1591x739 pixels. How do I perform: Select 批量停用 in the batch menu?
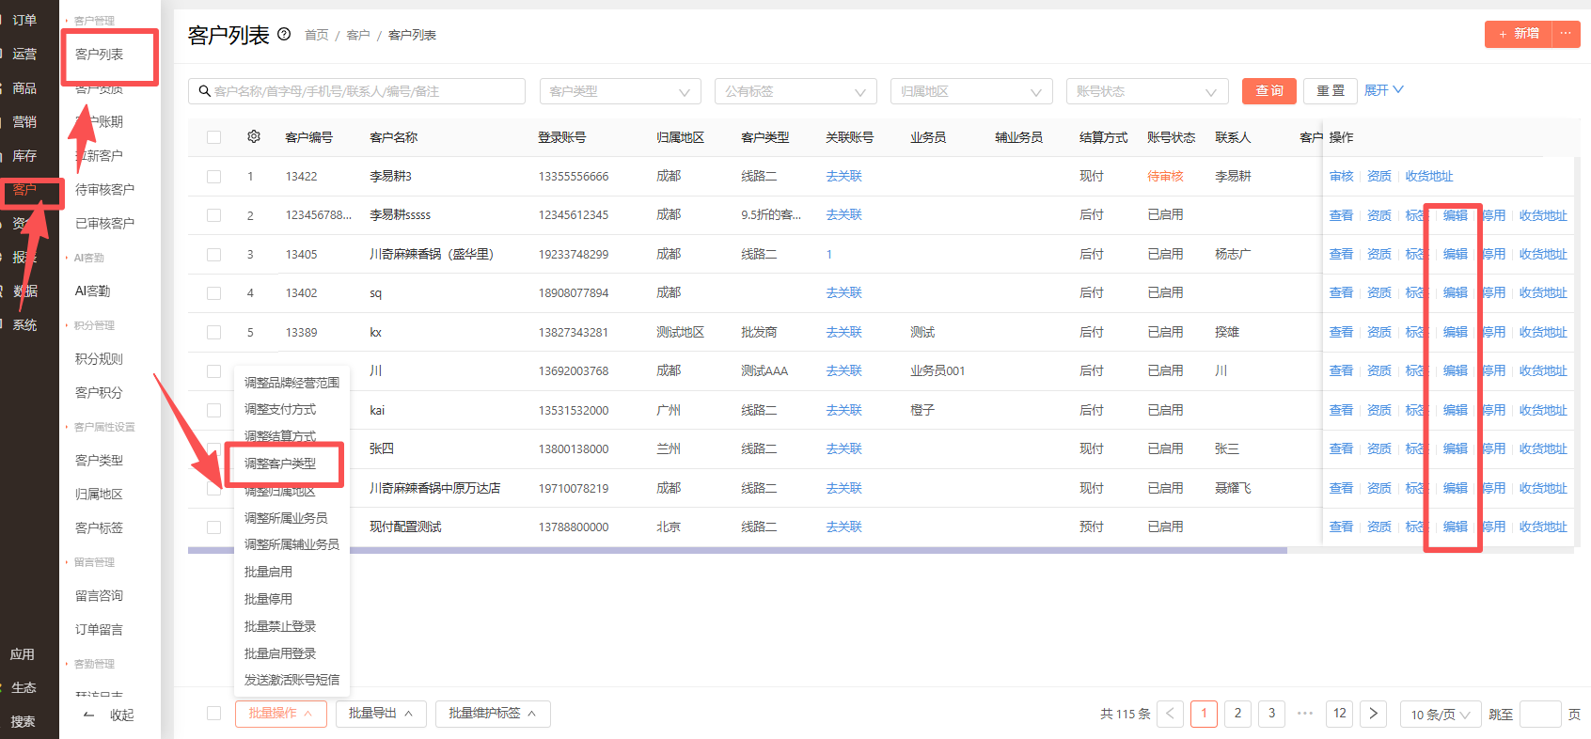[x=268, y=599]
